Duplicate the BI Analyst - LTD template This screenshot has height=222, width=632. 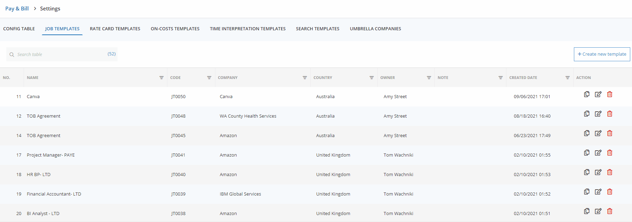coord(587,211)
